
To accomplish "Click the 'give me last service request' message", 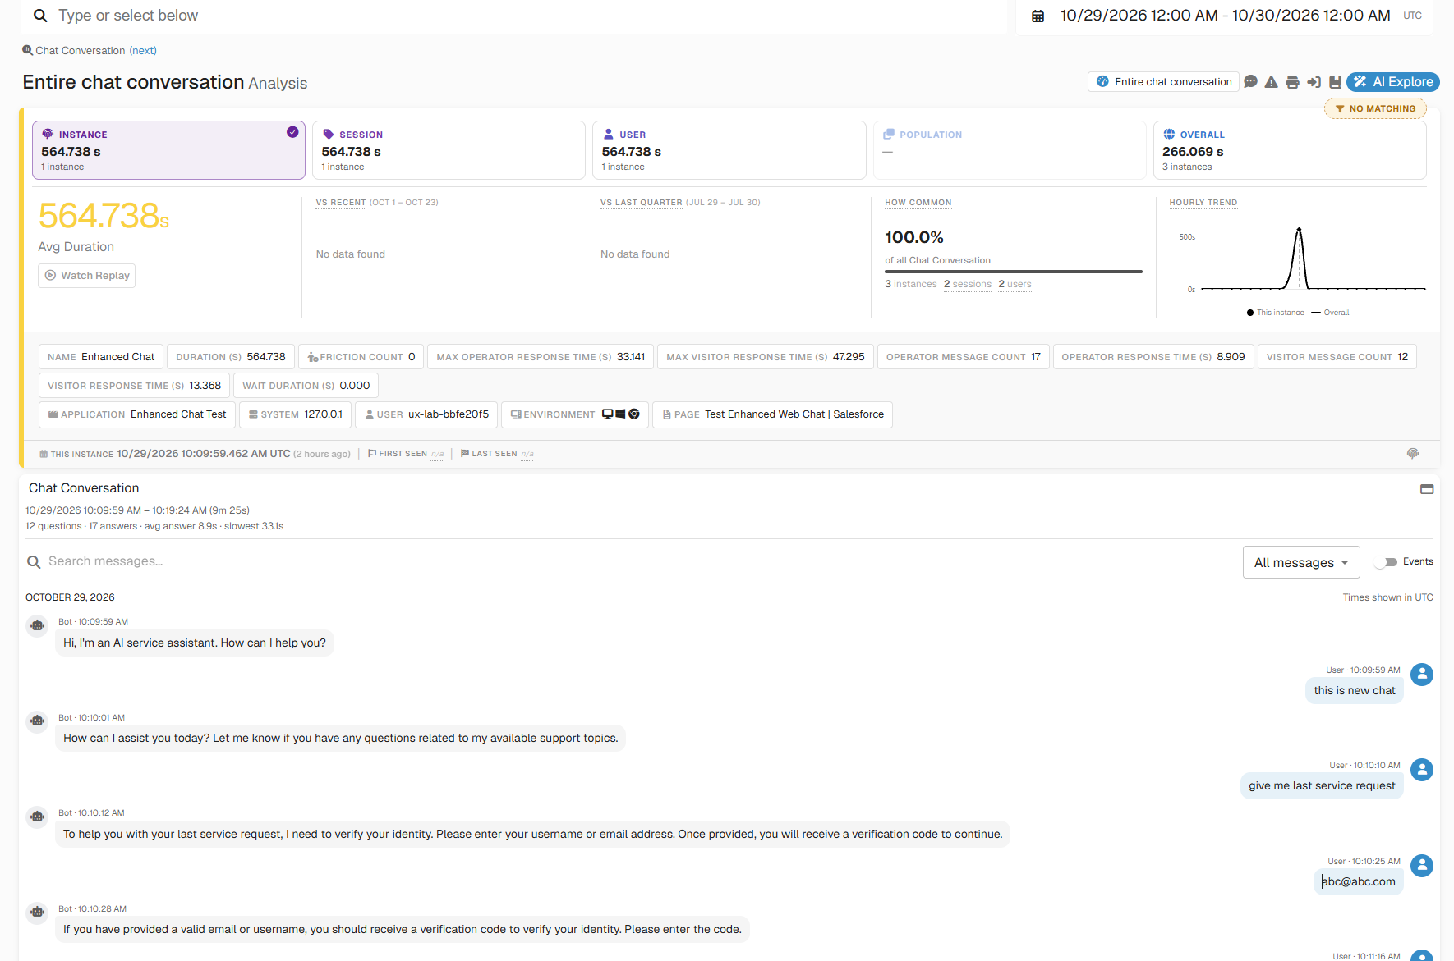I will [1322, 786].
